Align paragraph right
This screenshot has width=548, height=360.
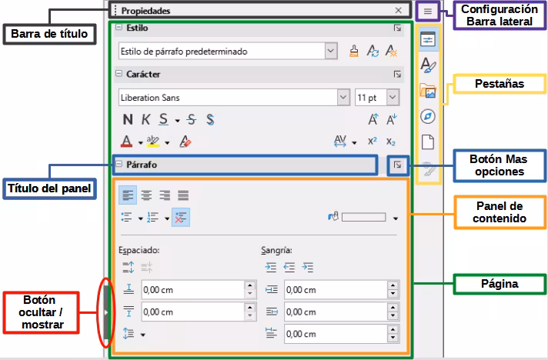(165, 195)
